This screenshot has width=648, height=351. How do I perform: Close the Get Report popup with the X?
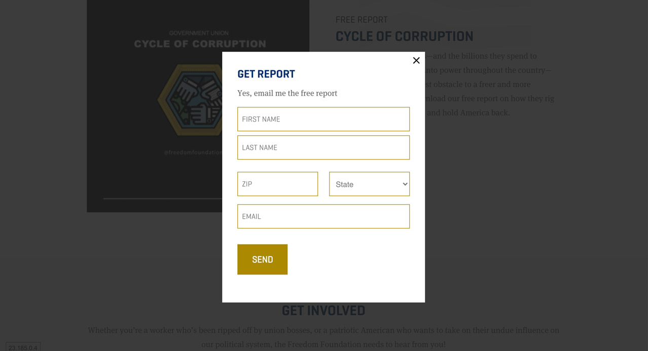tap(416, 60)
